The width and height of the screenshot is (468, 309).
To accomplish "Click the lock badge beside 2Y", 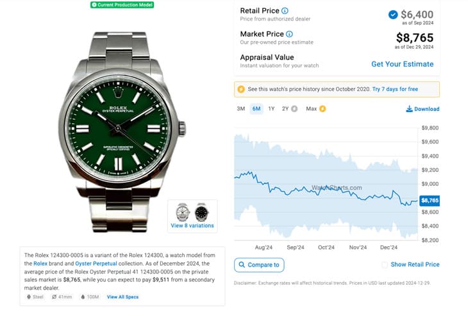I will pos(294,109).
